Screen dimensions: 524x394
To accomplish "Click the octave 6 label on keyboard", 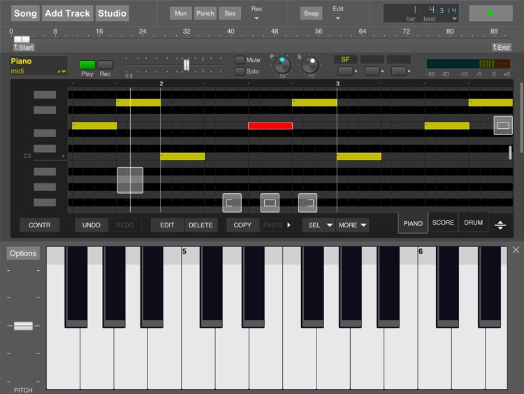I will coord(421,251).
